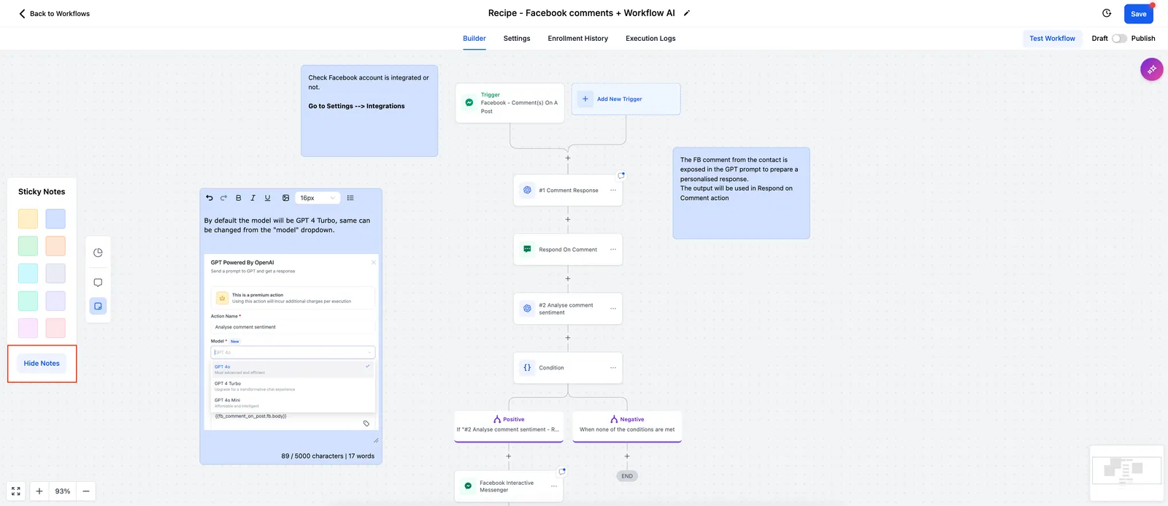The height and width of the screenshot is (506, 1168).
Task: Select the Negative branch
Action: (627, 426)
